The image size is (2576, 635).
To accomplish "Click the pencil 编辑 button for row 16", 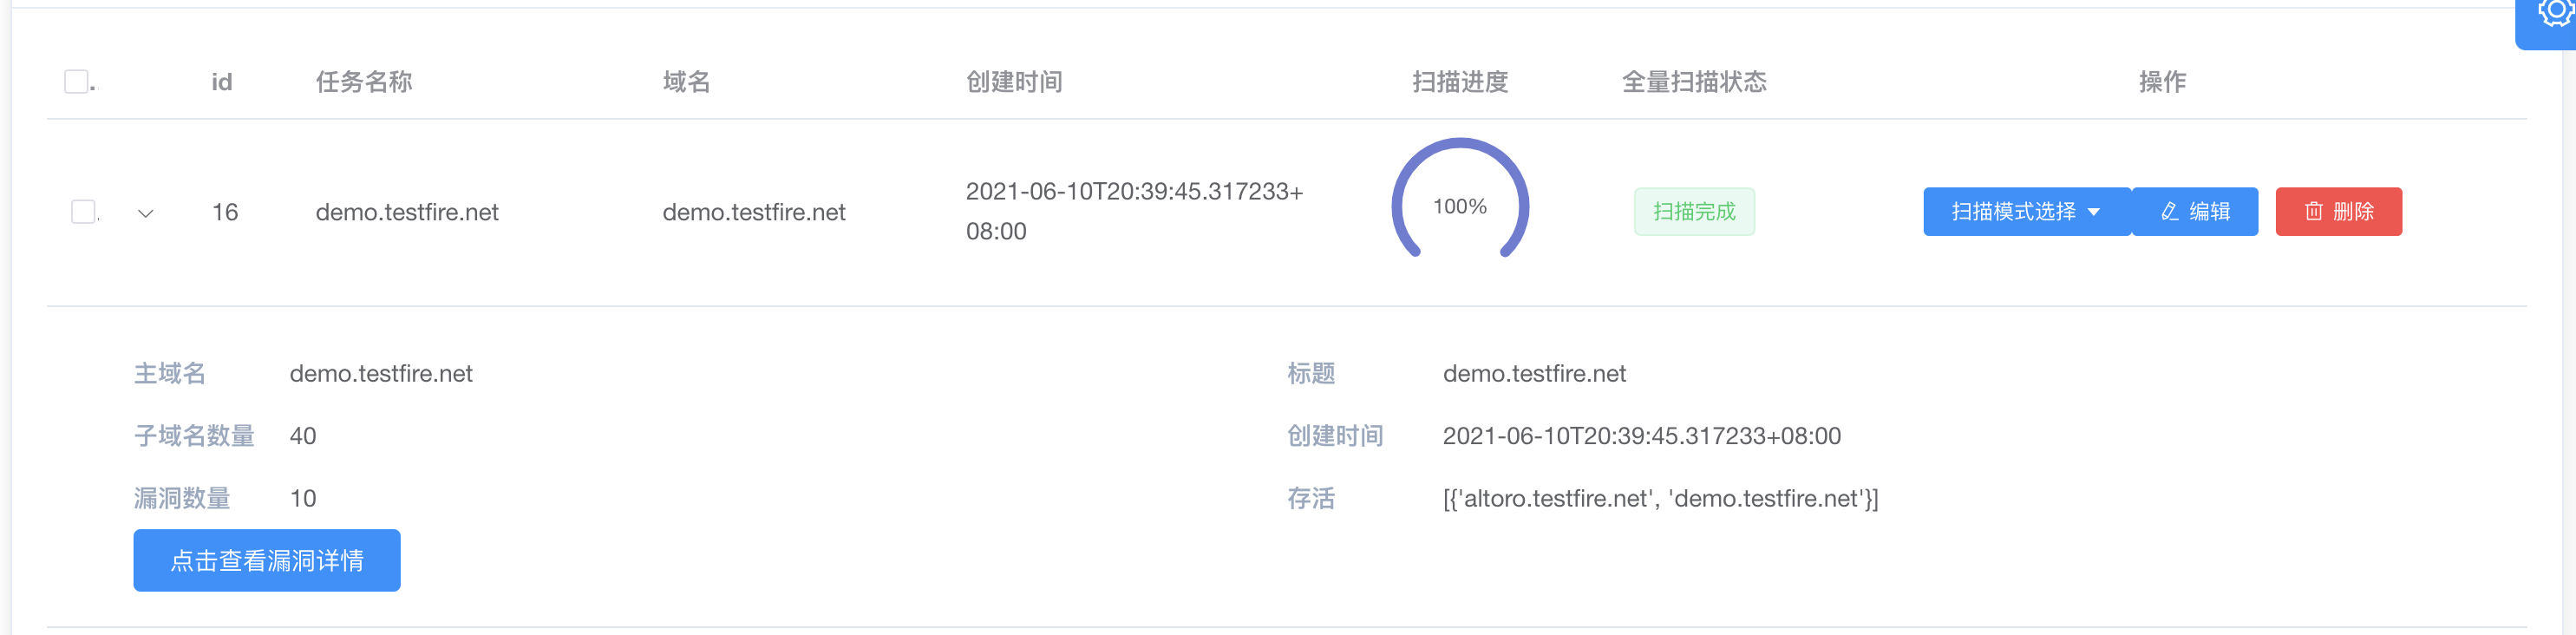I will point(2194,212).
